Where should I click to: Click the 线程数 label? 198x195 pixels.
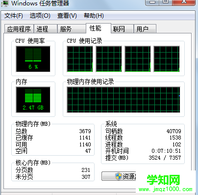114,138
